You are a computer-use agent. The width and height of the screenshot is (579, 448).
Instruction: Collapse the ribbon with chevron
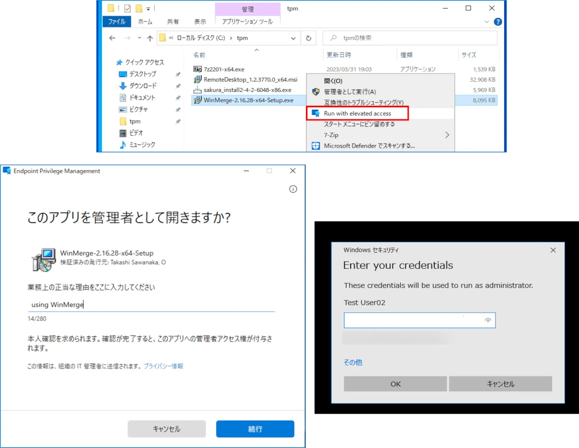pyautogui.click(x=487, y=22)
